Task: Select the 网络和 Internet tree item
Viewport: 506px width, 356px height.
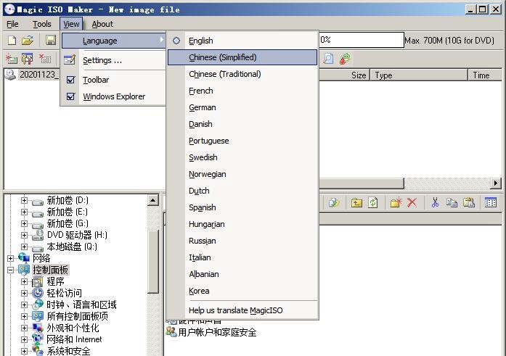Action: click(74, 339)
